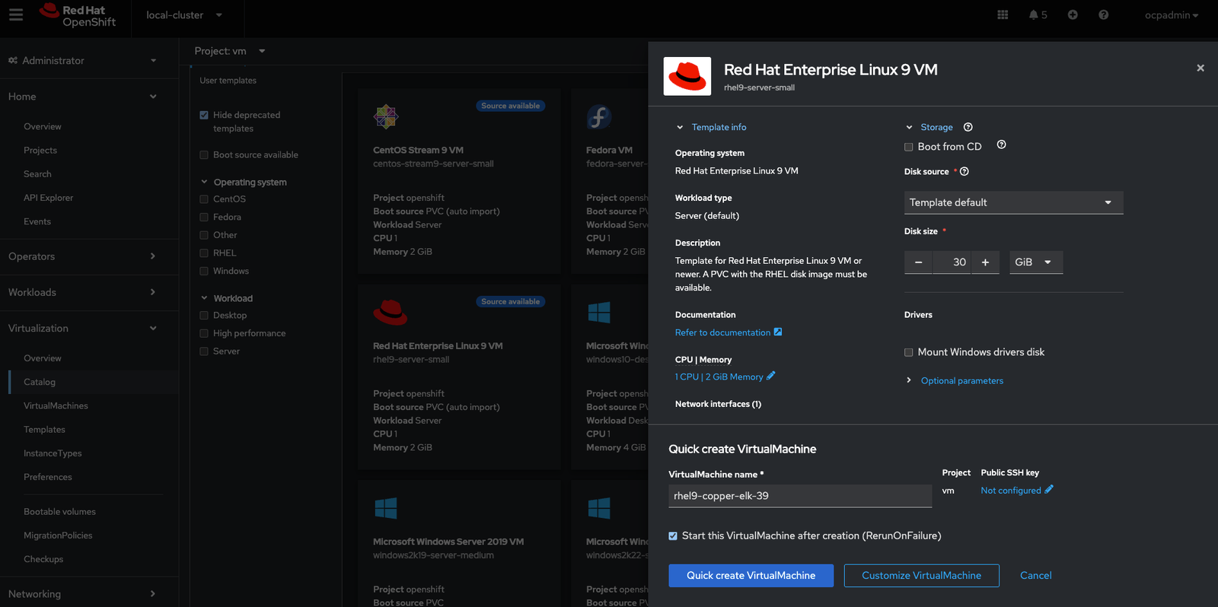Viewport: 1218px width, 607px height.
Task: Check the RHEL operating system filter
Action: tap(204, 253)
